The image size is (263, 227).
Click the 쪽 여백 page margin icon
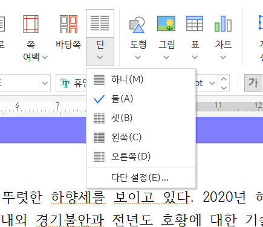click(31, 24)
